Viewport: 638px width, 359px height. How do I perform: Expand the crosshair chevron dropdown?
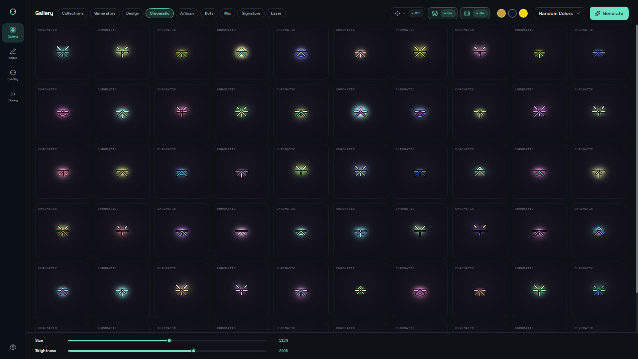coord(404,14)
